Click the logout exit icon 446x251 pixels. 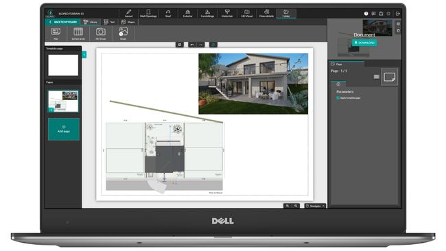tap(398, 13)
